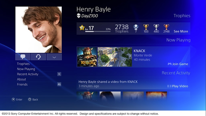206x116 pixels.
Task: Open the KNACK game cover thumbnail
Action: [87, 57]
